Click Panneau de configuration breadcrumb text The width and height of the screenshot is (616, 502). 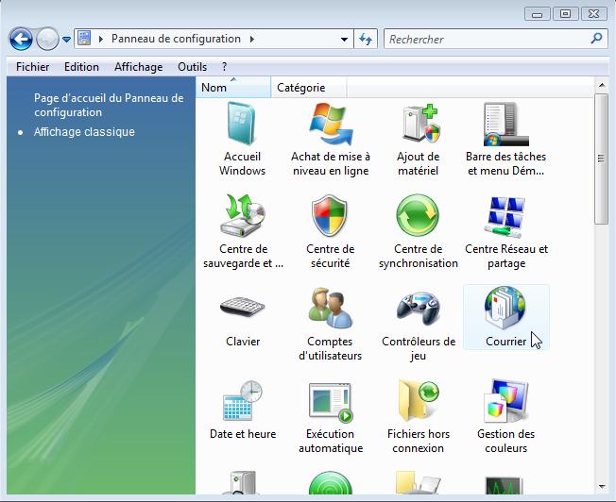click(x=176, y=39)
